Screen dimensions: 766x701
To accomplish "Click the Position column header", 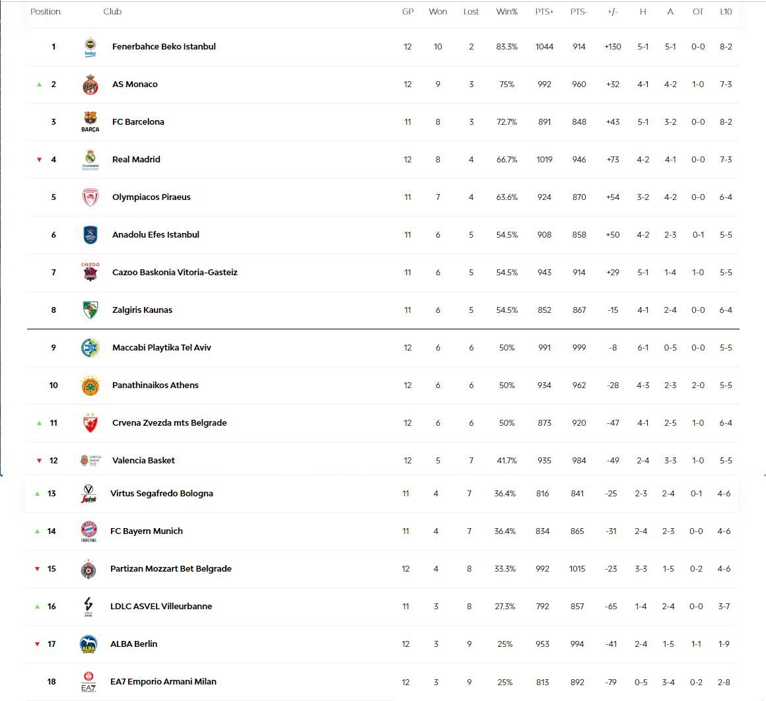I will pyautogui.click(x=46, y=12).
